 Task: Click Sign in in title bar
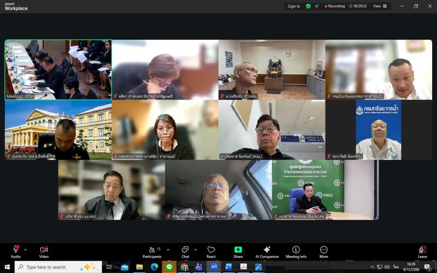[294, 6]
